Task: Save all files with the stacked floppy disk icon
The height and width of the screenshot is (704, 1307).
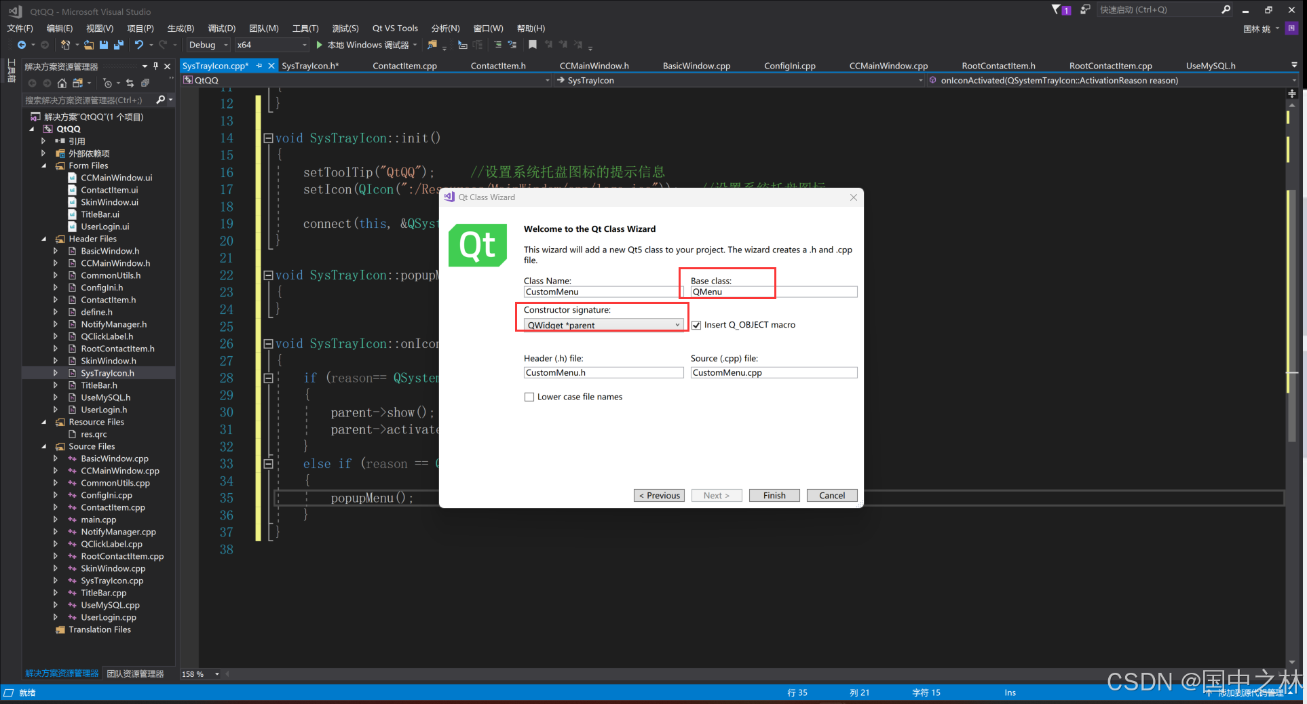Action: (x=119, y=45)
